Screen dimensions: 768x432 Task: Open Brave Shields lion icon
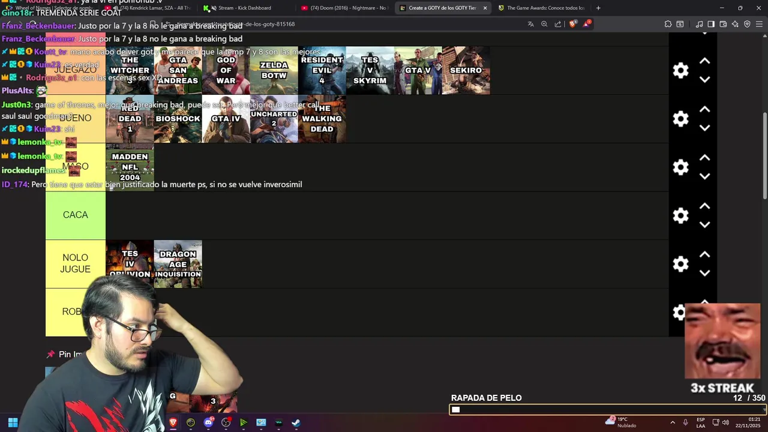[x=573, y=24]
